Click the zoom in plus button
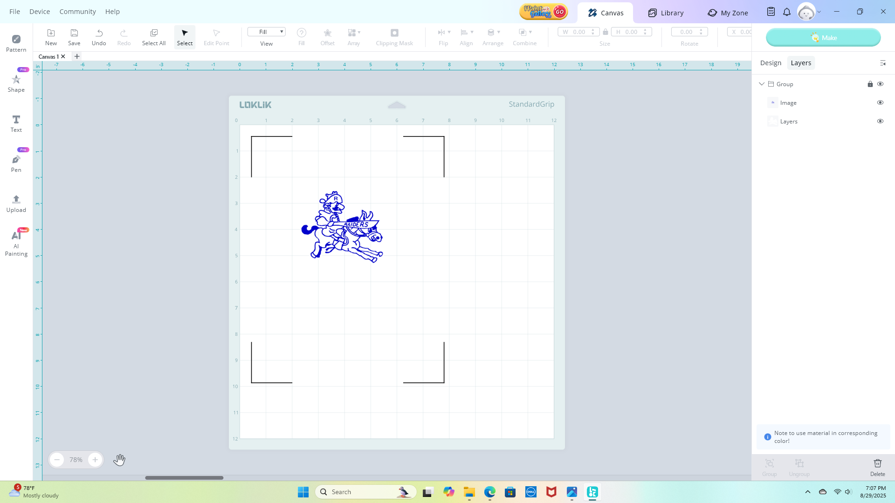 coord(95,460)
